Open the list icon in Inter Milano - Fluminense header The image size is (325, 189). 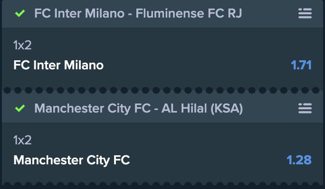pyautogui.click(x=305, y=13)
